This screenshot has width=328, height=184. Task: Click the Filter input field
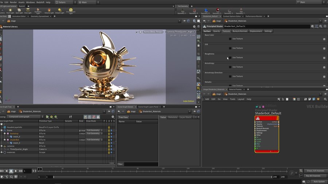(x=141, y=164)
